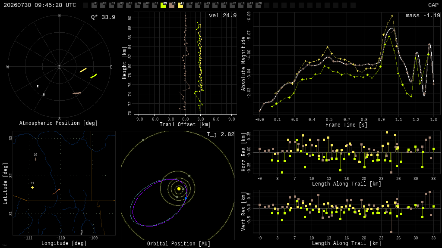
Task: Select the tan station 10 indicator square
Action: (172, 5)
